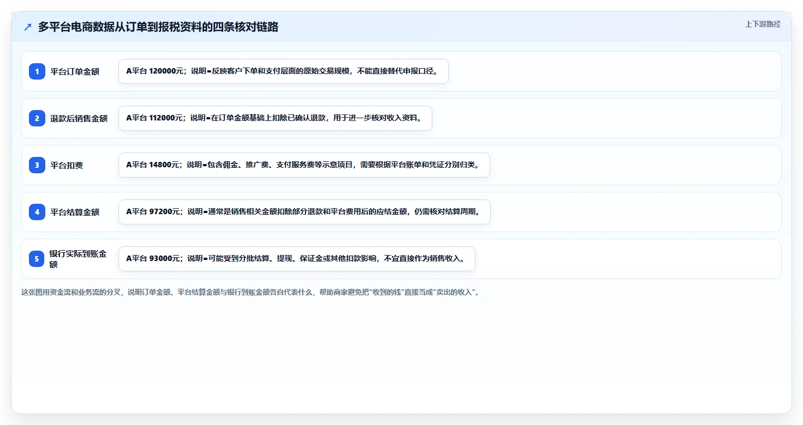803x425 pixels.
Task: Click the step 3 number badge
Action: (x=37, y=165)
